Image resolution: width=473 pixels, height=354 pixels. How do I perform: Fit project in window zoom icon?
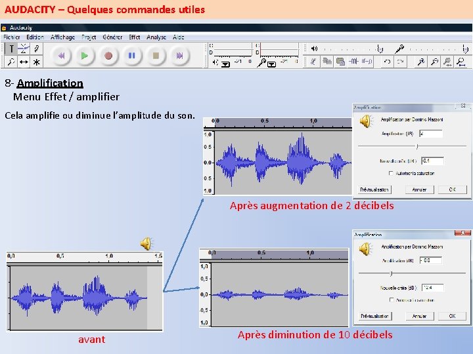tap(461, 62)
